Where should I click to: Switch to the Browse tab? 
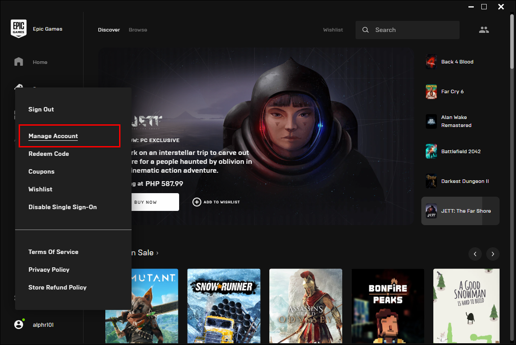(x=138, y=30)
